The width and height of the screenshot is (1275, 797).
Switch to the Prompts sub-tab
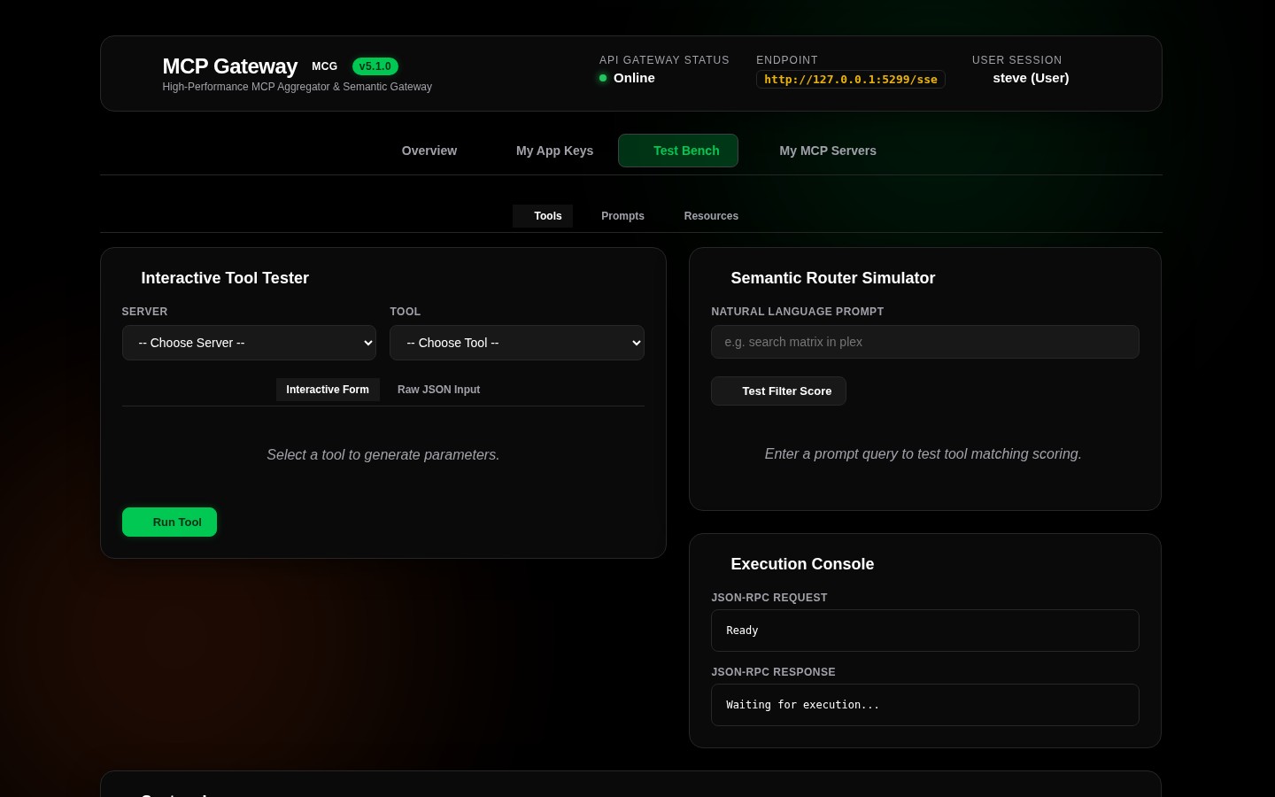click(x=622, y=216)
